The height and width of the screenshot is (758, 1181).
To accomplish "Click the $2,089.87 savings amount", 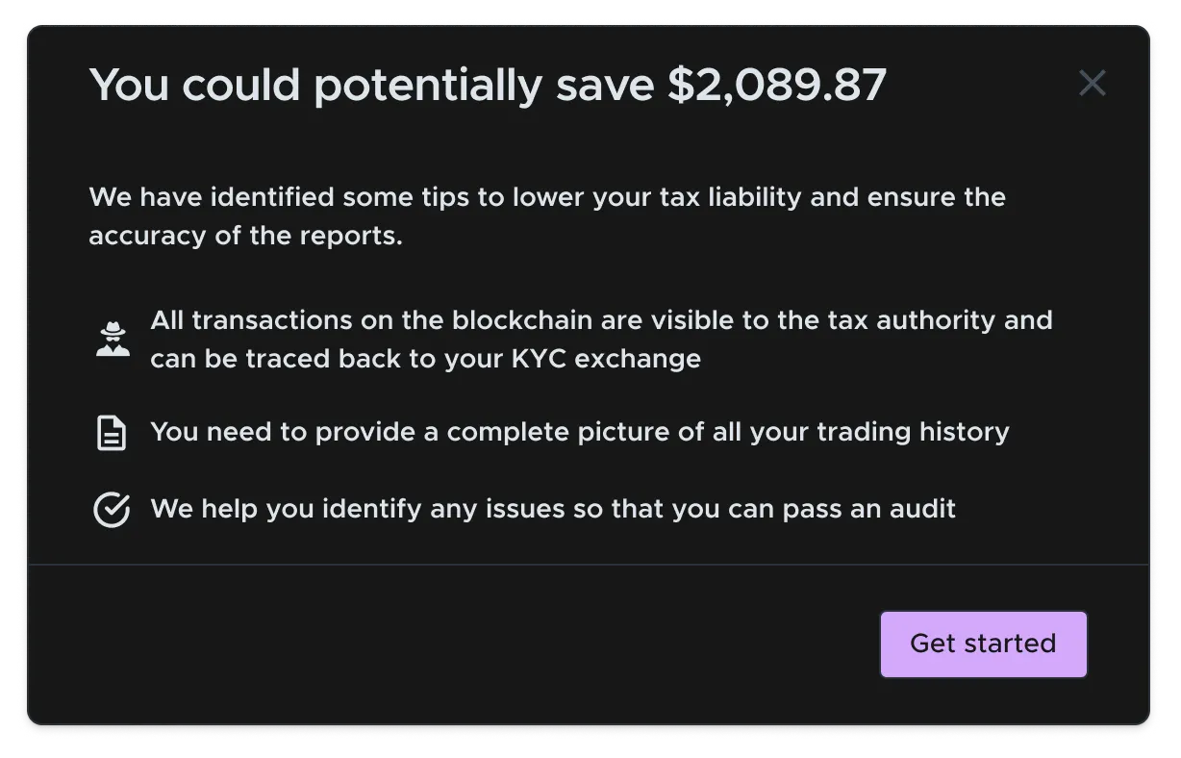I will pyautogui.click(x=777, y=86).
